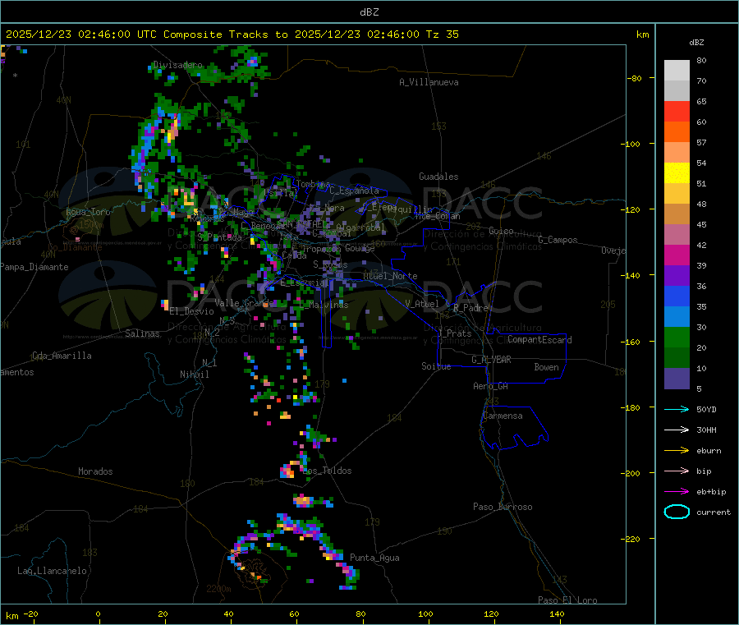This screenshot has width=739, height=625.
Task: Click the cyan 50YD arrow legend icon
Action: 677,409
